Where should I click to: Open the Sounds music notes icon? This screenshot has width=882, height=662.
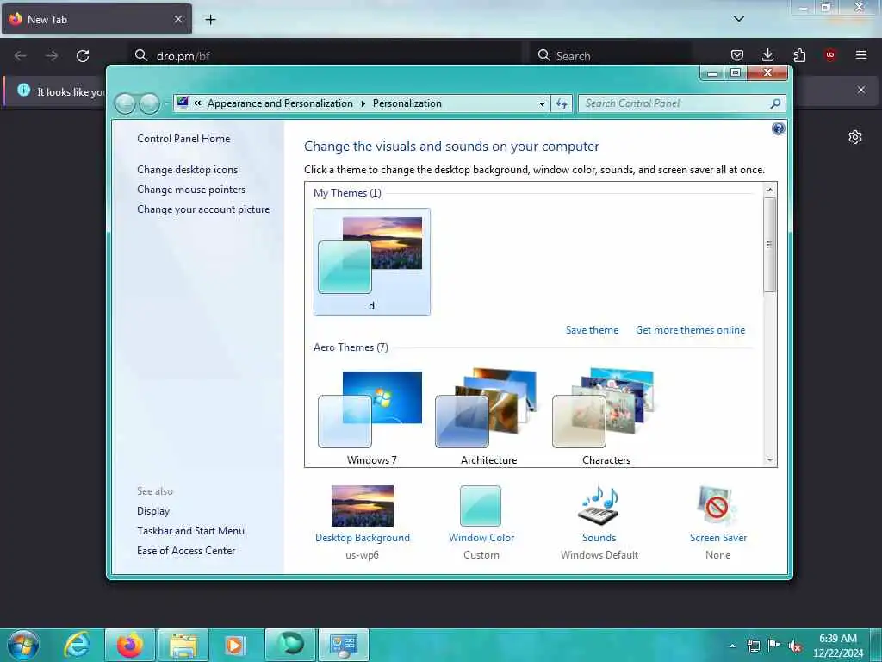(599, 505)
